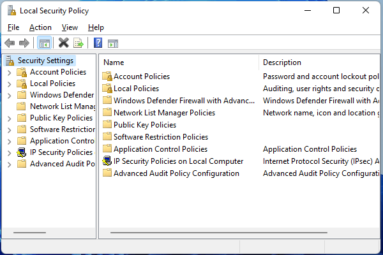
Task: Click the Software Restriction folder icon in tree
Action: (22, 129)
